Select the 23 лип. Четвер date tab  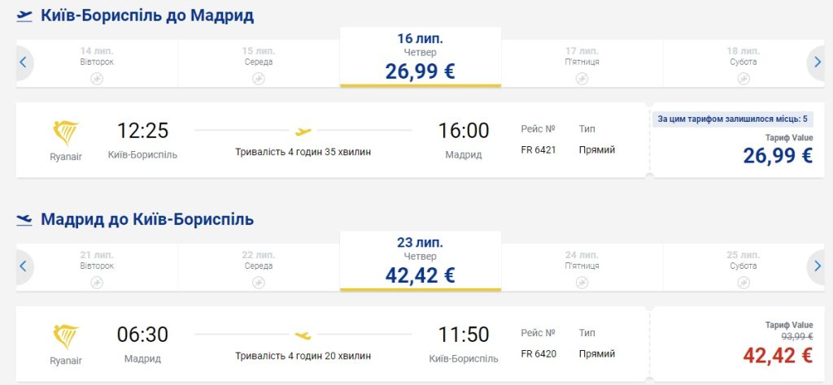(420, 261)
